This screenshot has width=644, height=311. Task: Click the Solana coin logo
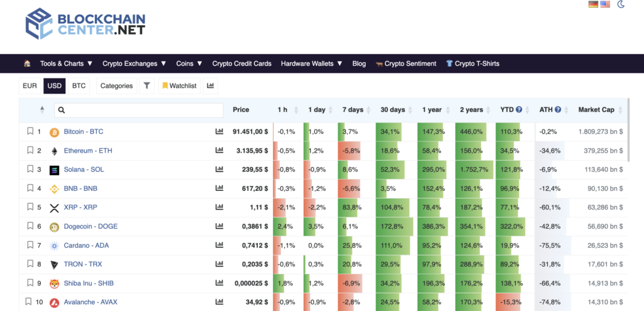(54, 170)
